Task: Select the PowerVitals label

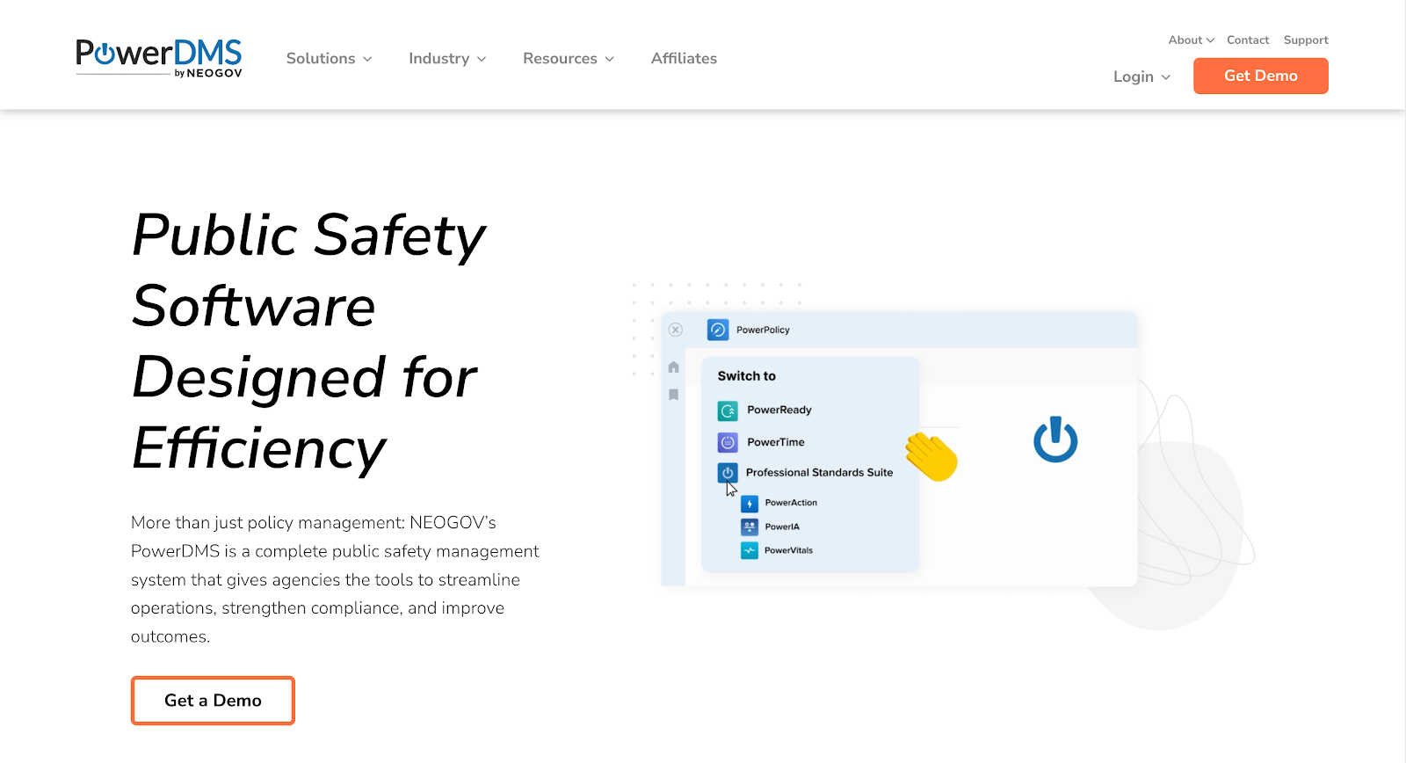Action: coord(788,550)
